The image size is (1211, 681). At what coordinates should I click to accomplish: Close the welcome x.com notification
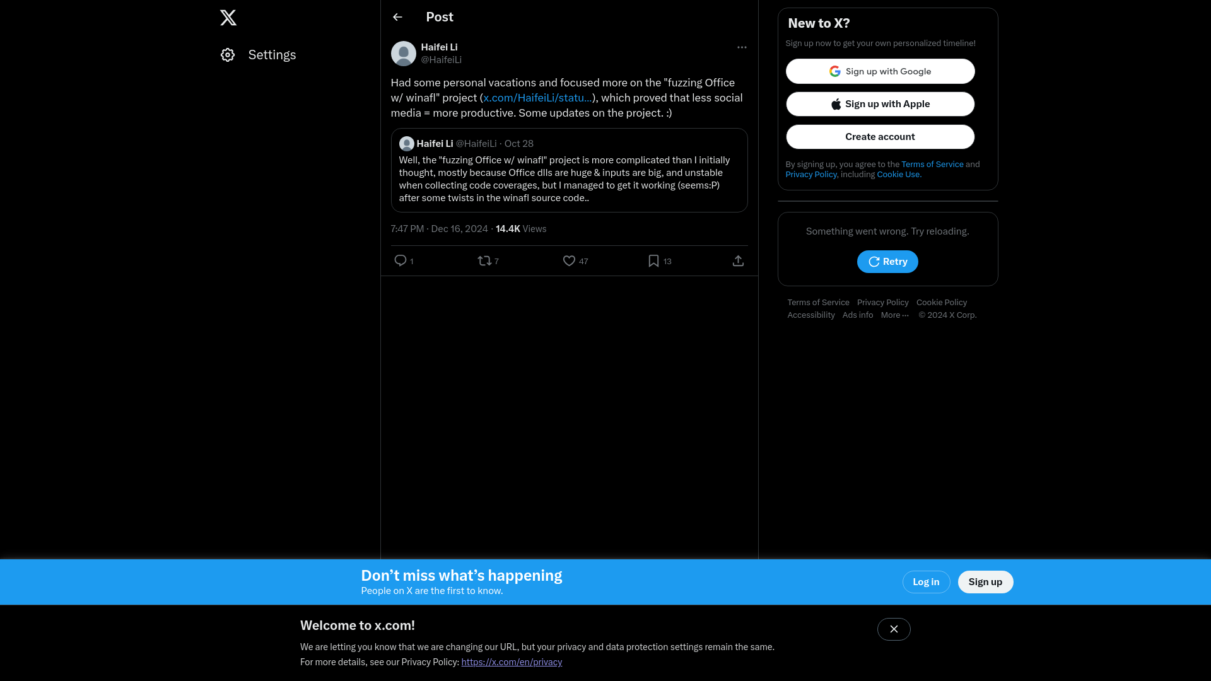click(893, 629)
